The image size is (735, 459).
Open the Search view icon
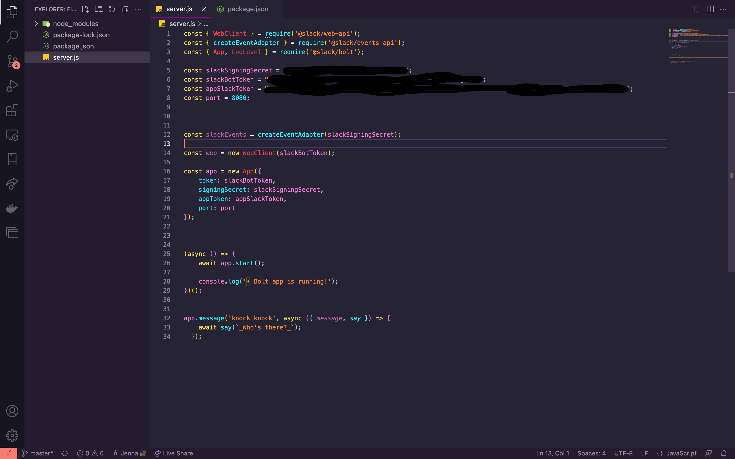click(12, 36)
